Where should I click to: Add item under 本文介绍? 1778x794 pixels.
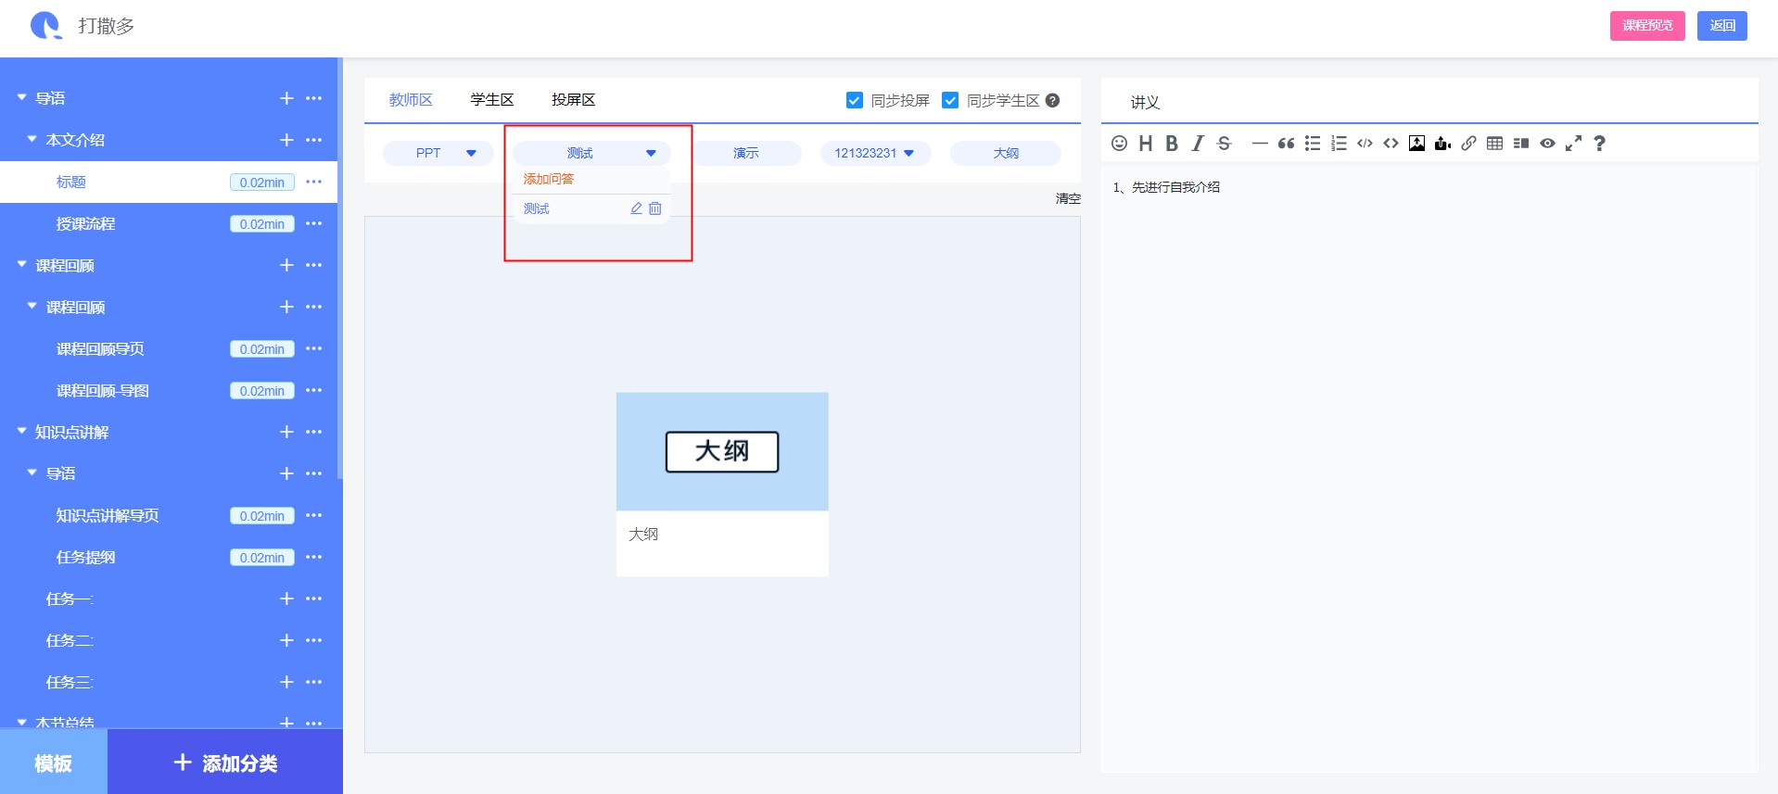pos(286,140)
